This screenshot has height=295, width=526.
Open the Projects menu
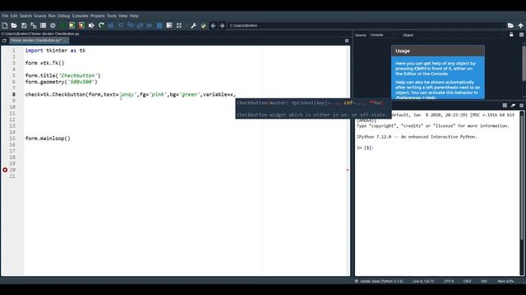point(97,16)
